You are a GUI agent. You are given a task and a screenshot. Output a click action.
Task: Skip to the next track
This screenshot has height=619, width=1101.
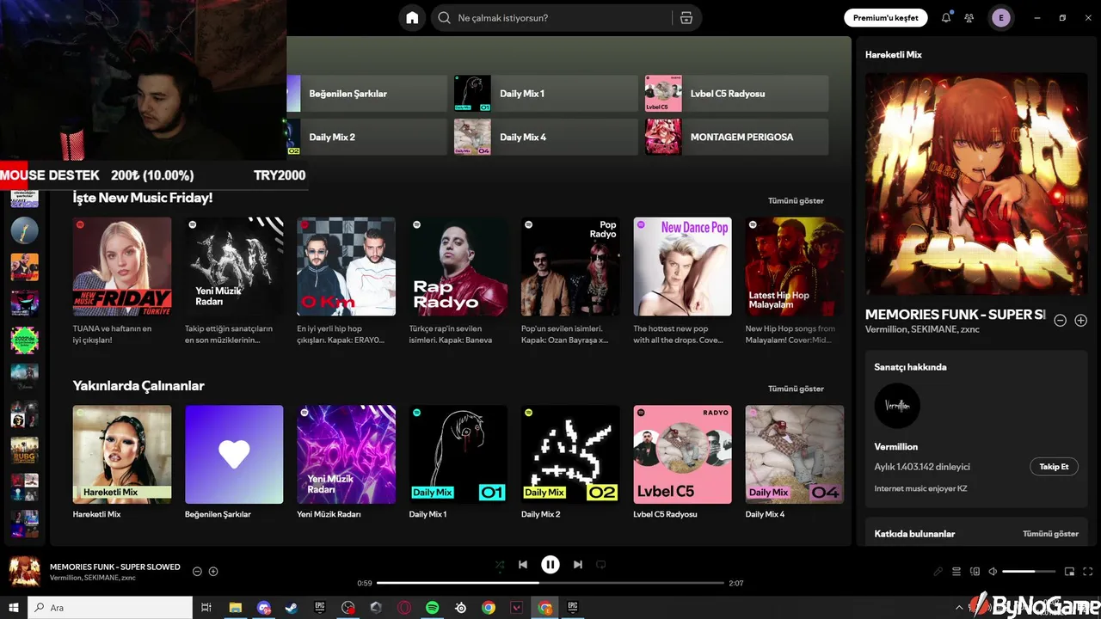click(578, 565)
